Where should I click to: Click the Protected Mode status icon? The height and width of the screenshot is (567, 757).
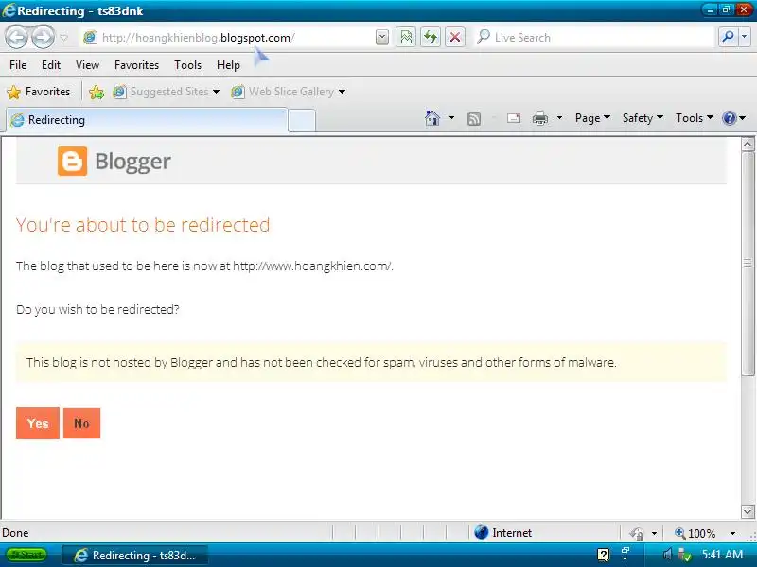[x=637, y=533]
